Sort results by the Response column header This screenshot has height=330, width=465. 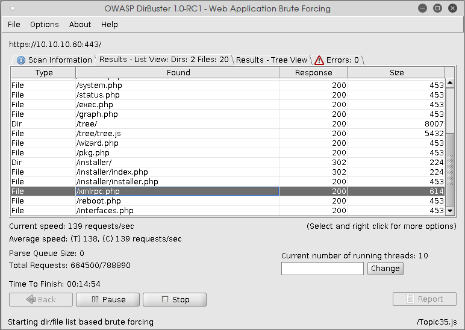tap(313, 73)
